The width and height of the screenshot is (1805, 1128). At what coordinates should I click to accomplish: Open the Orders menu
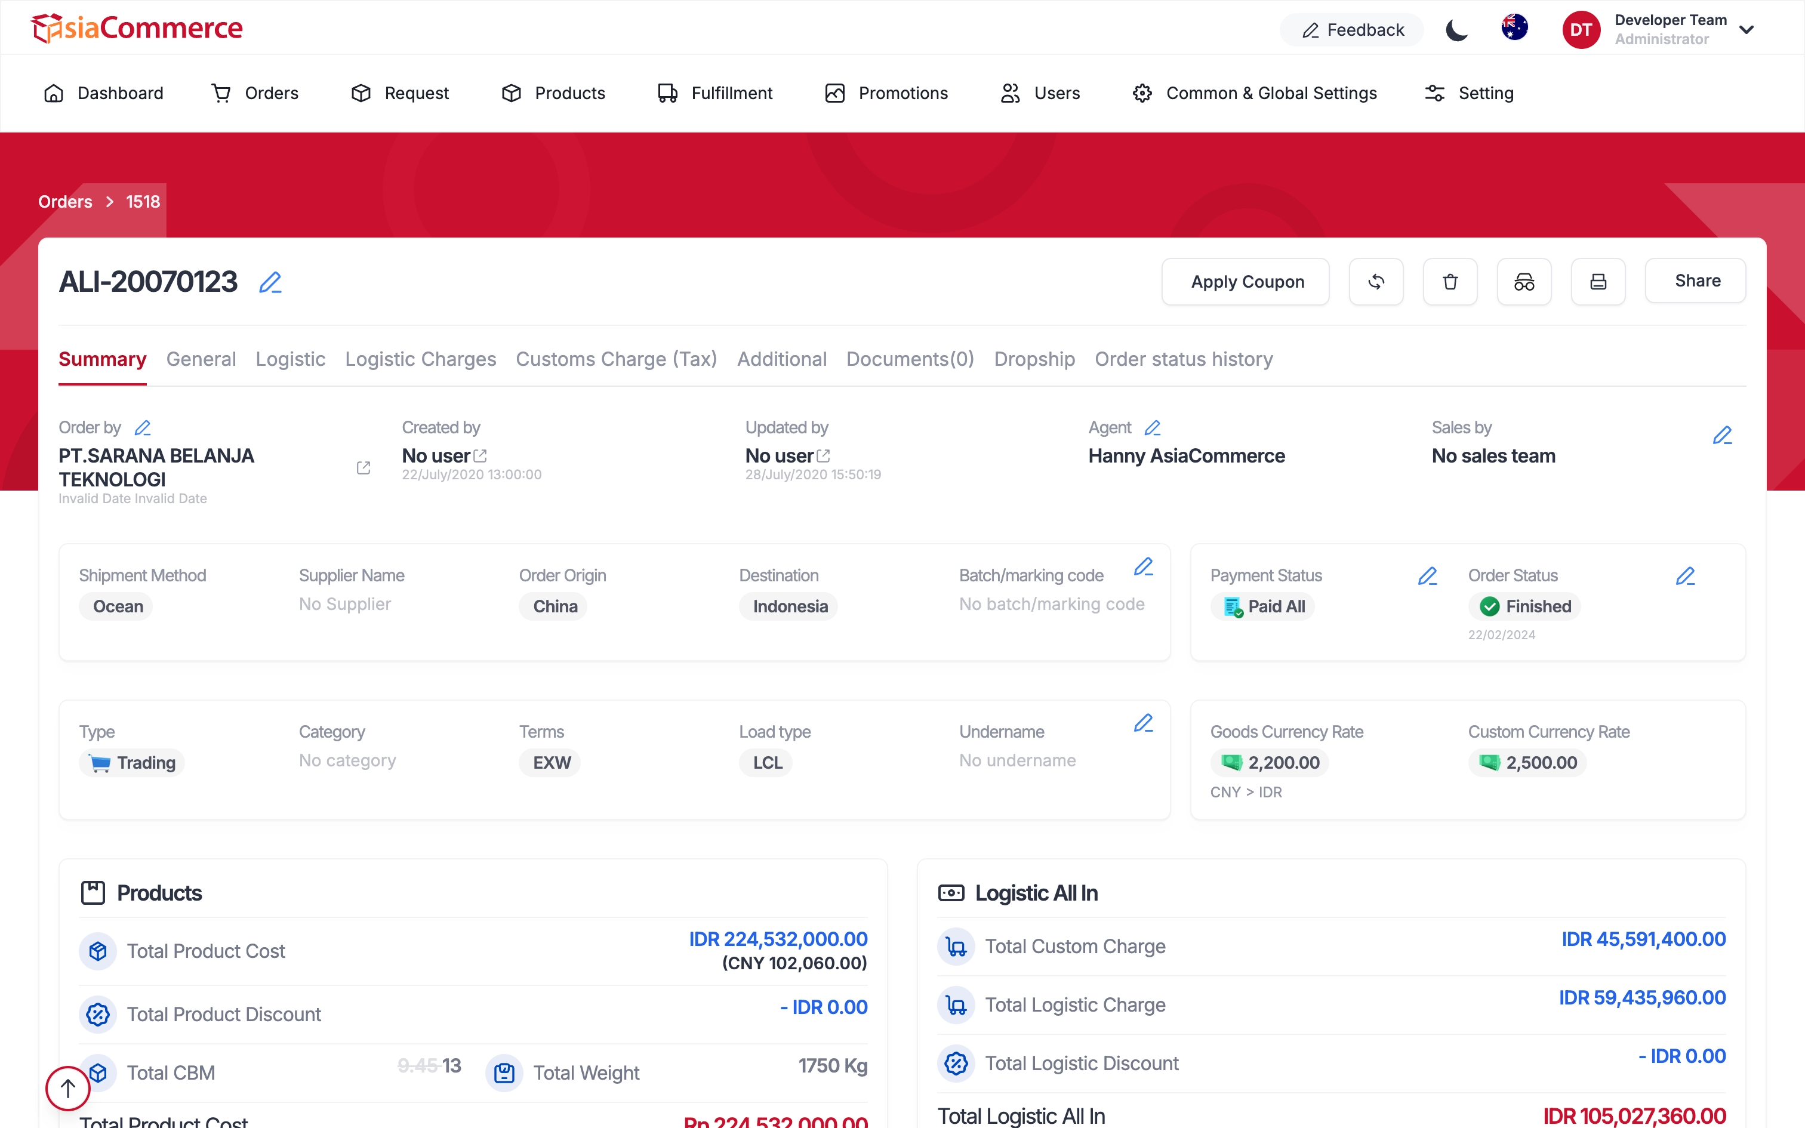[255, 93]
